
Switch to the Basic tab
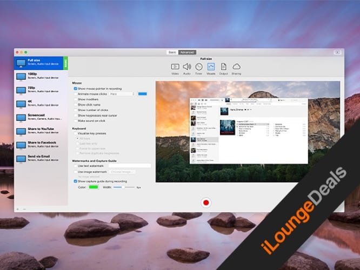coord(172,52)
